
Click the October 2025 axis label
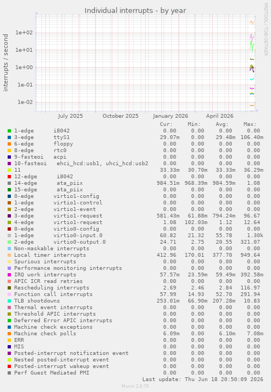(121, 116)
